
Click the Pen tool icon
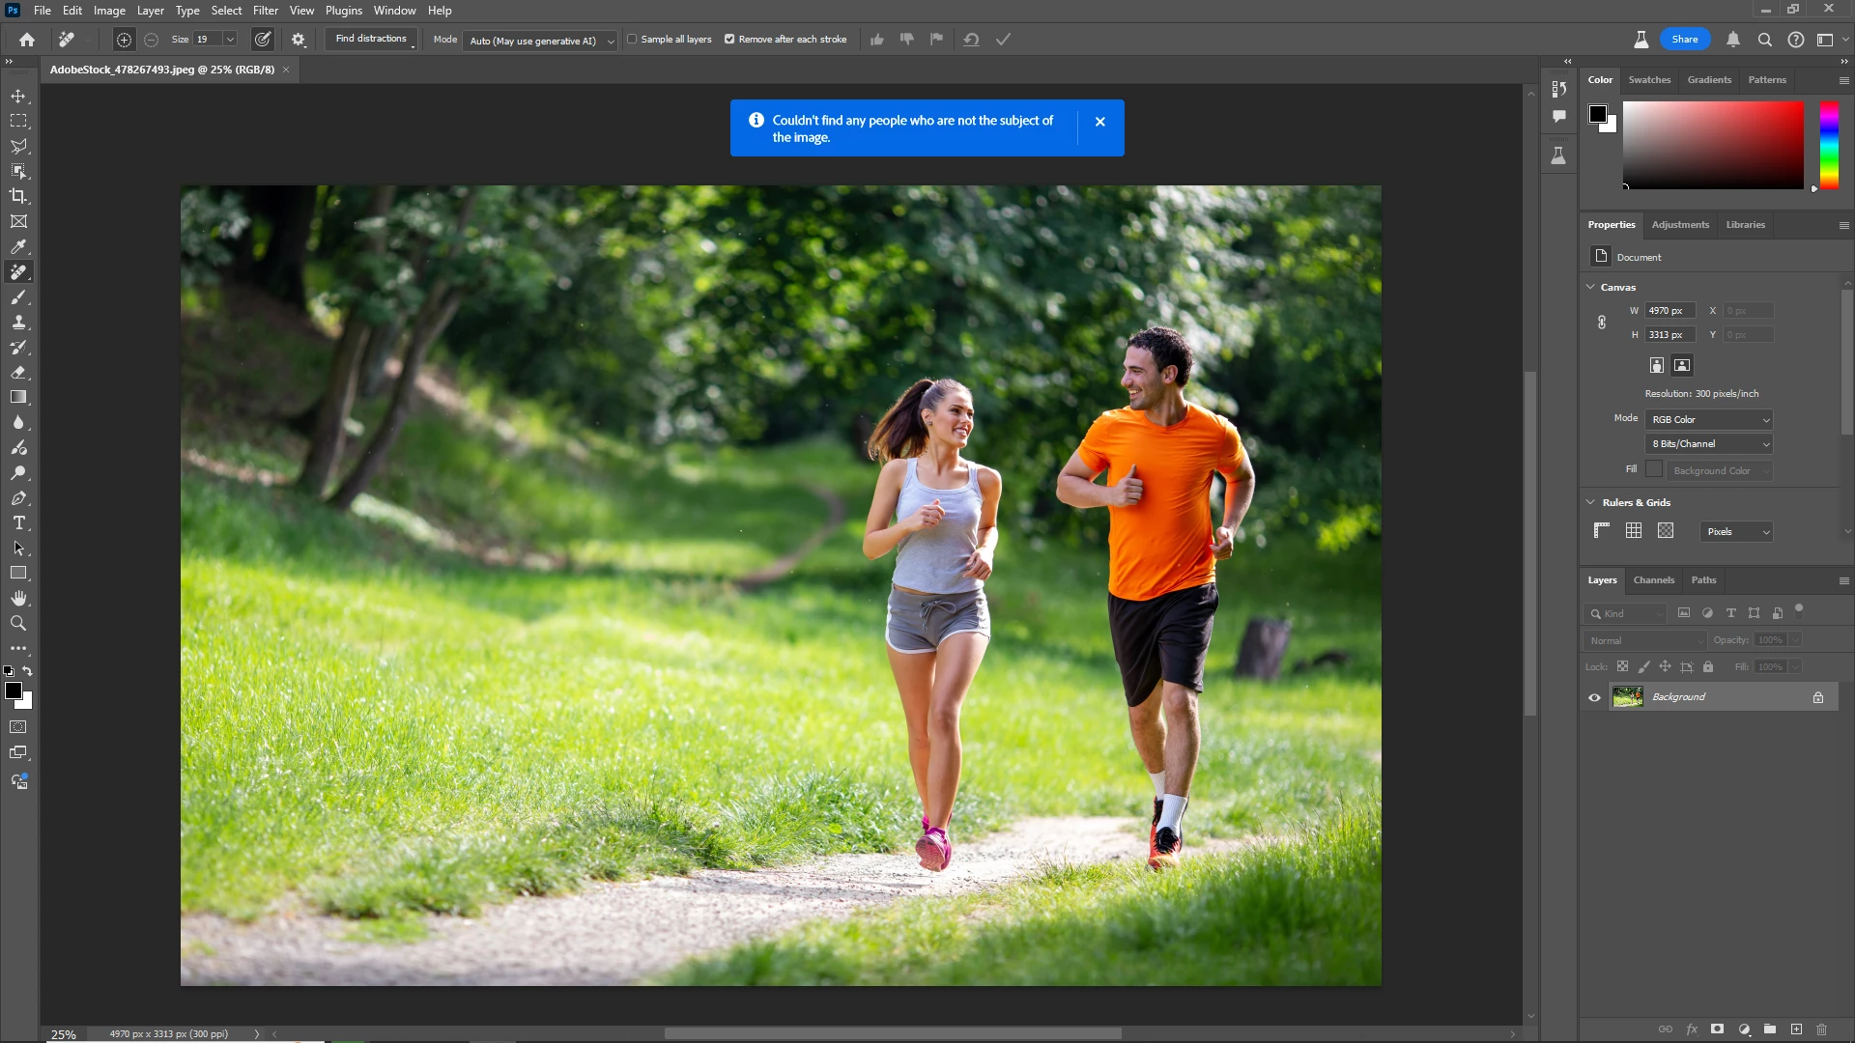pyautogui.click(x=18, y=498)
